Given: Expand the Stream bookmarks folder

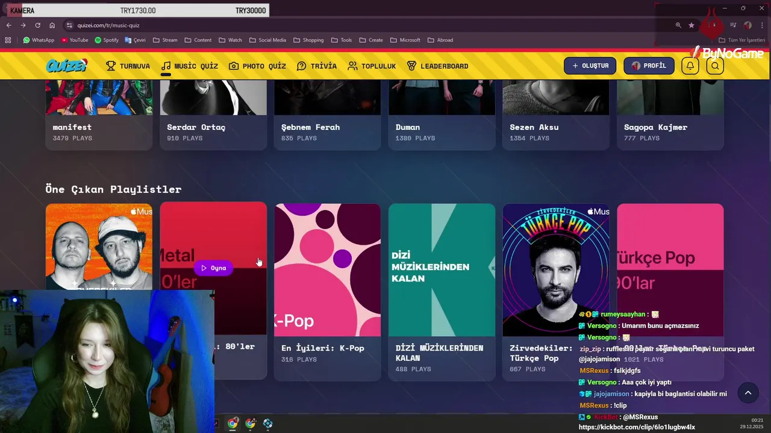Looking at the screenshot, I should [x=165, y=40].
